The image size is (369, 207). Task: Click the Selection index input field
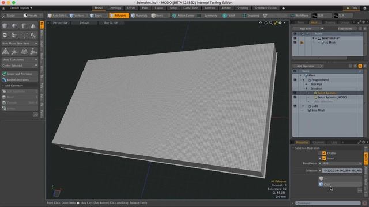point(342,171)
